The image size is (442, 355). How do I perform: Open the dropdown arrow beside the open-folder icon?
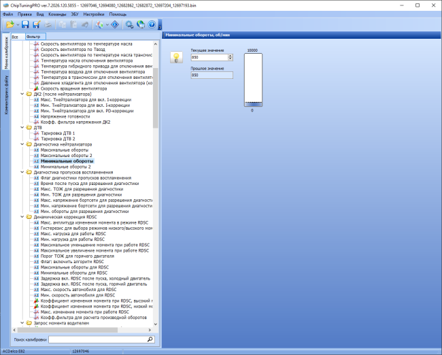coord(18,24)
